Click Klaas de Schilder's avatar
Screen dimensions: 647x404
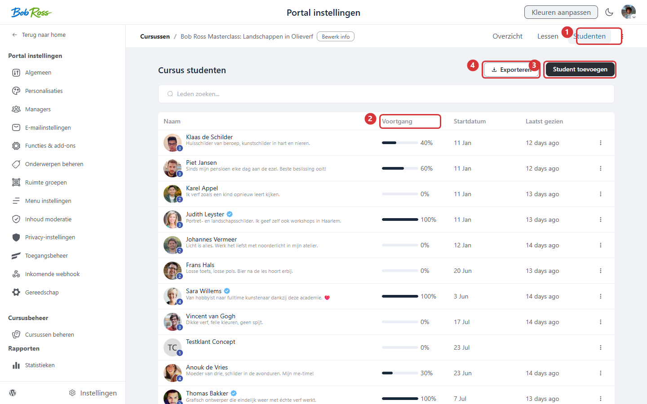(173, 143)
